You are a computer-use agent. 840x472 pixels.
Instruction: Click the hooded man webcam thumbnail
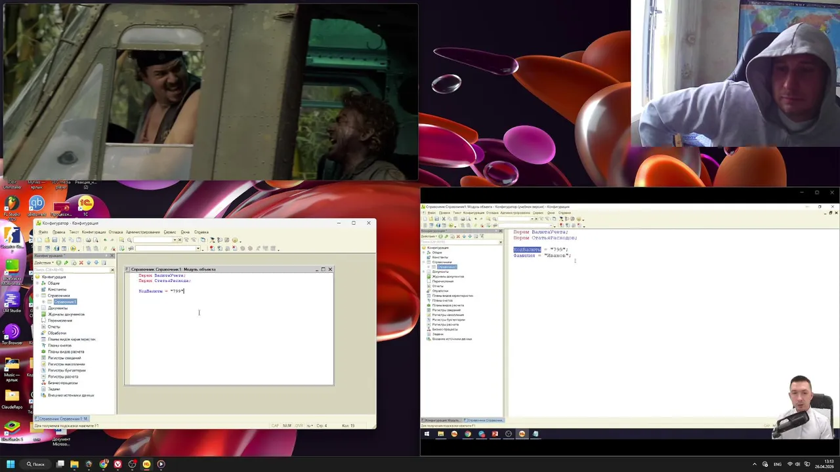coord(735,73)
